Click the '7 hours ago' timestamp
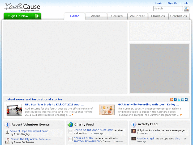This screenshot has height=145, width=193. tap(143, 133)
